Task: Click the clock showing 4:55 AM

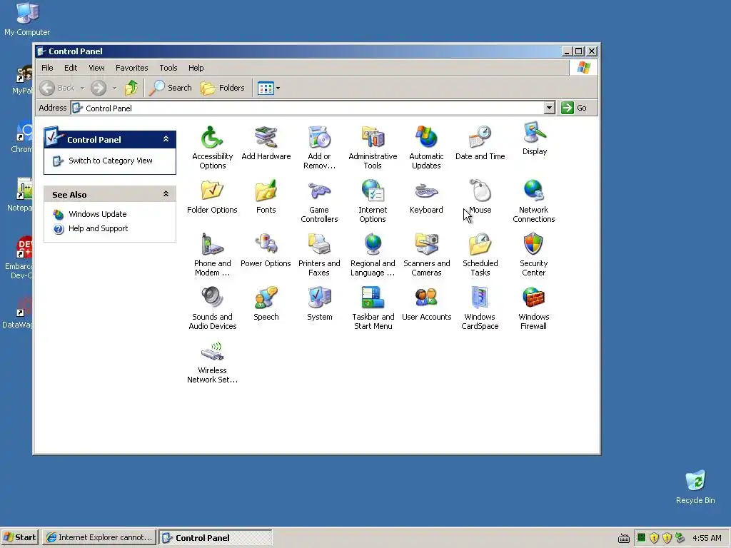Action: (x=707, y=538)
